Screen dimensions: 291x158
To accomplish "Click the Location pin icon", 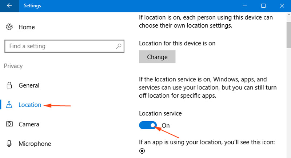I will (9, 105).
